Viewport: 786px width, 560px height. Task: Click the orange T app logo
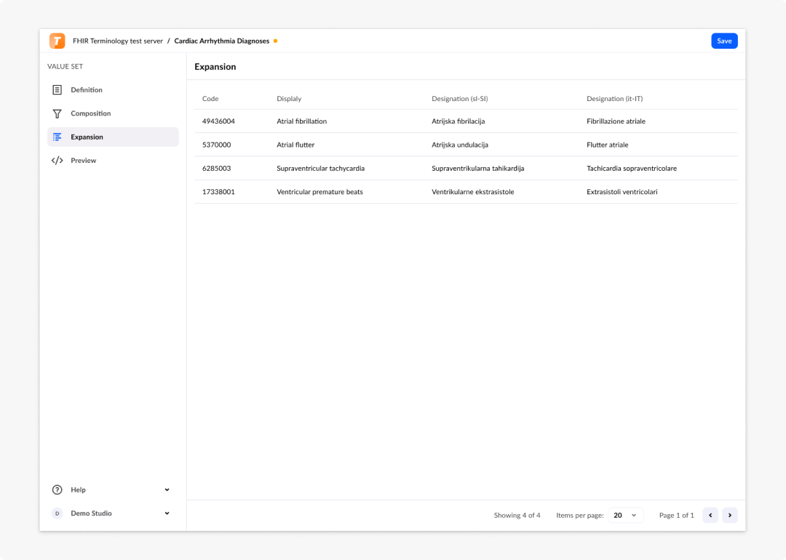coord(57,41)
